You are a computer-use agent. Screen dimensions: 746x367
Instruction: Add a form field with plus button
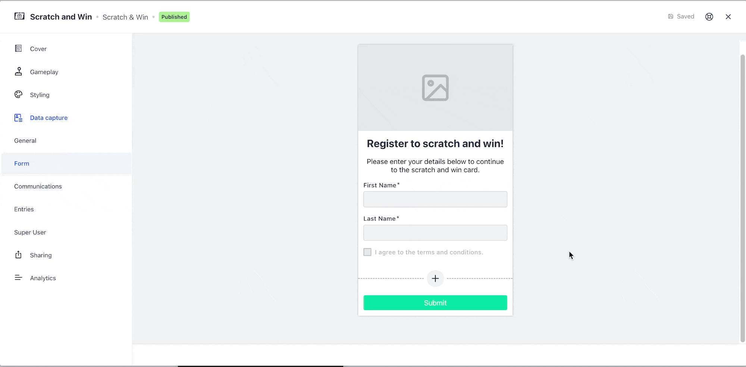point(435,278)
